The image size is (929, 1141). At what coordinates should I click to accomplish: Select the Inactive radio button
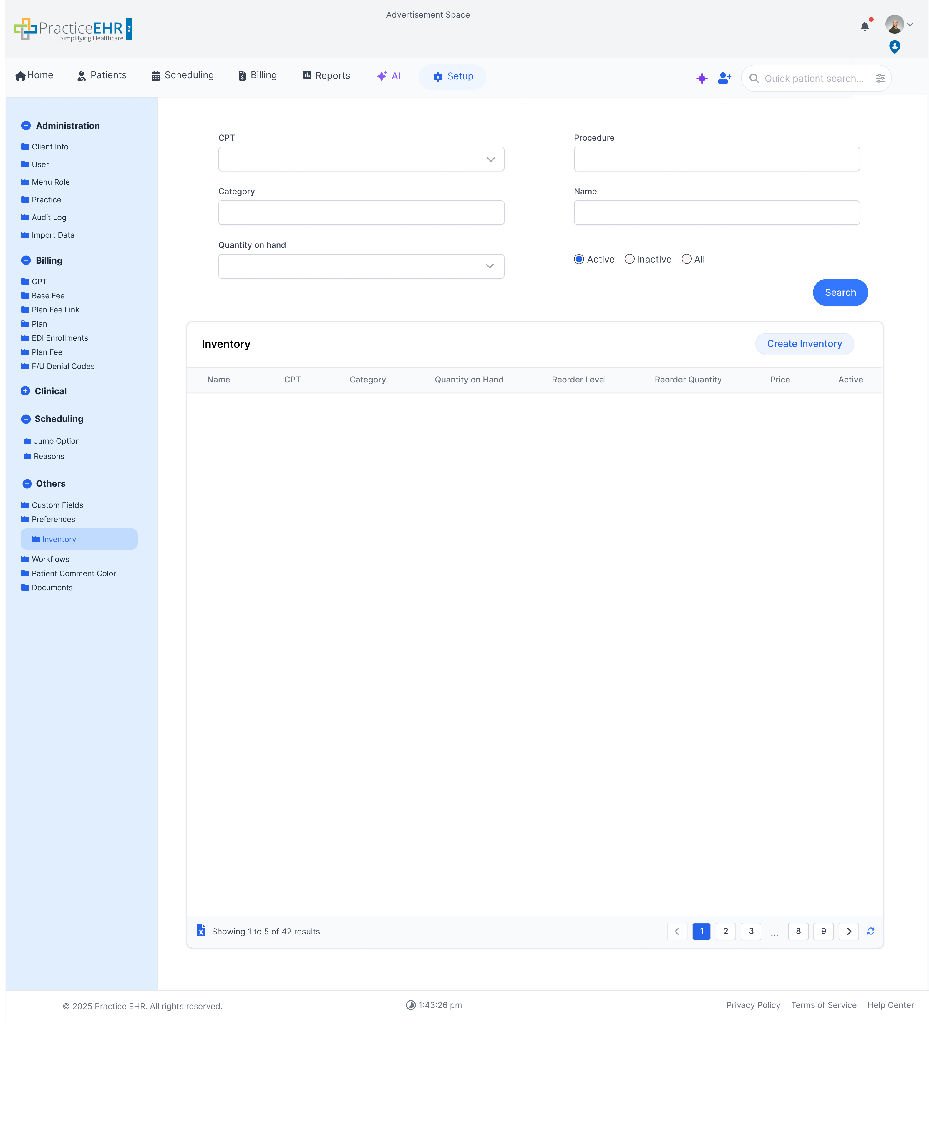pos(629,259)
